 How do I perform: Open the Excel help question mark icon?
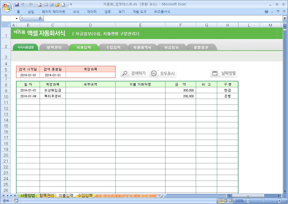click(x=266, y=12)
